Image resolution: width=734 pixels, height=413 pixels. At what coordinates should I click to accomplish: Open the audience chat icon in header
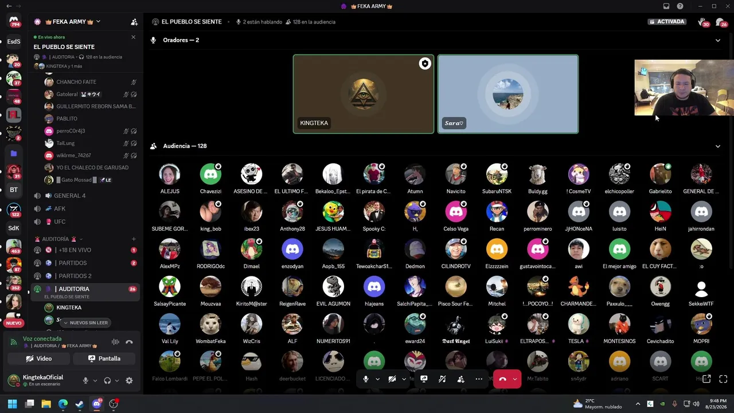pyautogui.click(x=721, y=22)
